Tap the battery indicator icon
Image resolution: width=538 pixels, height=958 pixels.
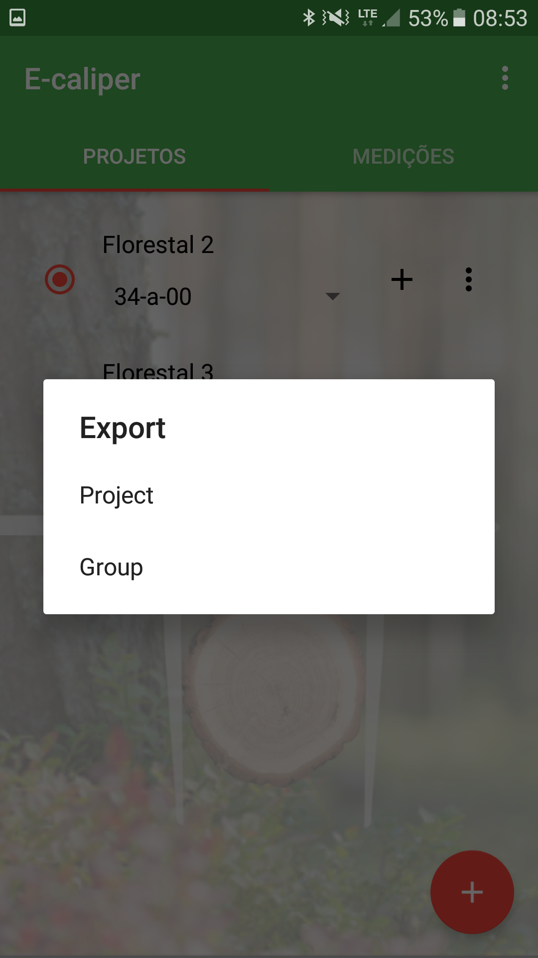tap(459, 18)
